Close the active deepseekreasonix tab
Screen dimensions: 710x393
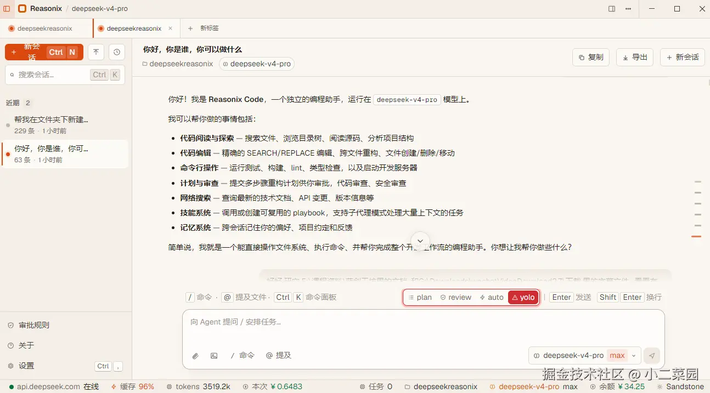click(170, 28)
